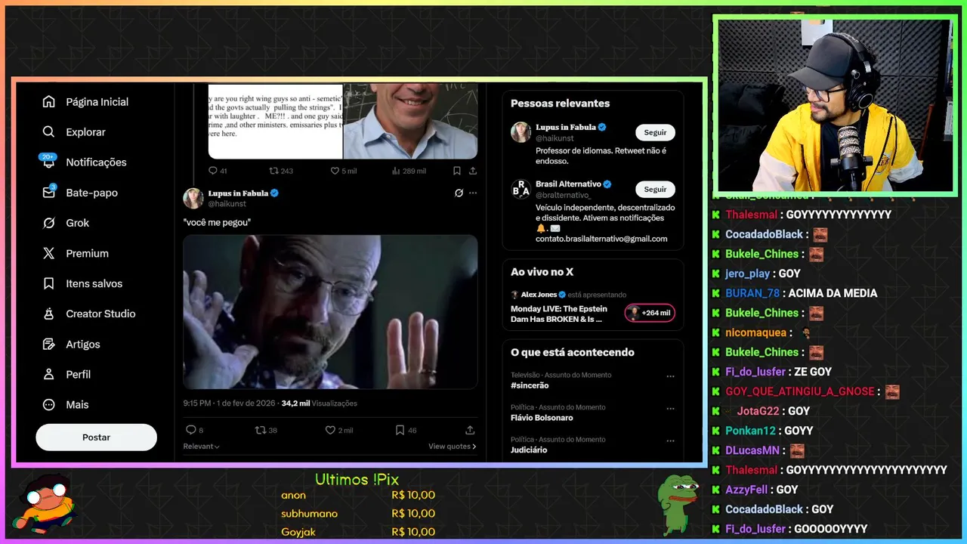Click the Mais circle icon

pos(49,404)
